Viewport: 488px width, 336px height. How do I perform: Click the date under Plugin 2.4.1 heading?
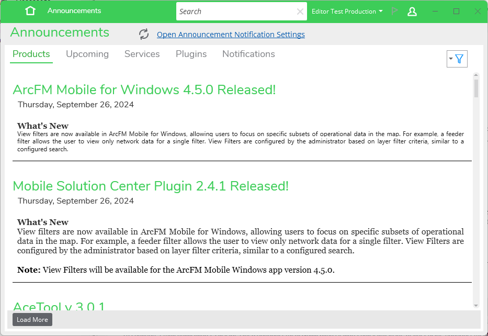coord(76,201)
